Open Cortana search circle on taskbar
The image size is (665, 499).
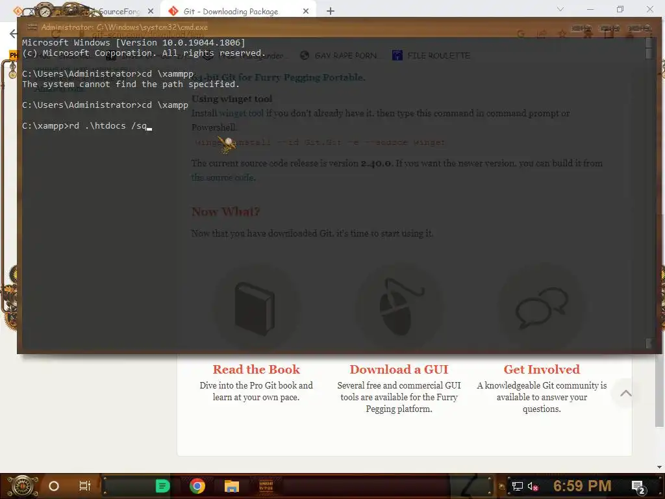coord(54,486)
